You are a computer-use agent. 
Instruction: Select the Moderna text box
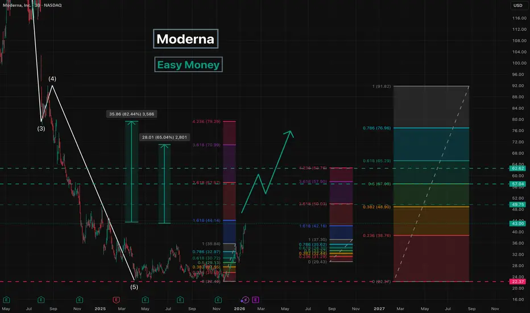point(185,39)
